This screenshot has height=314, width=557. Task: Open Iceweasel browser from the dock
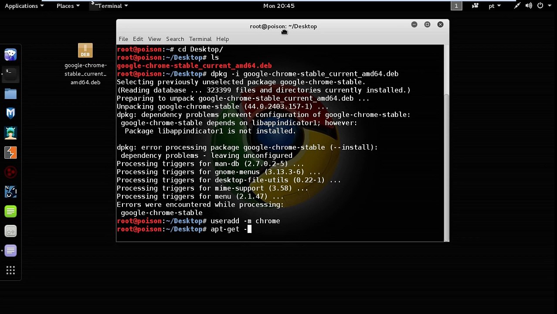pos(10,55)
